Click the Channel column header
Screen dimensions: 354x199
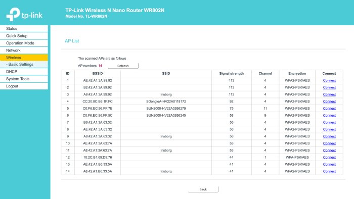pos(265,73)
